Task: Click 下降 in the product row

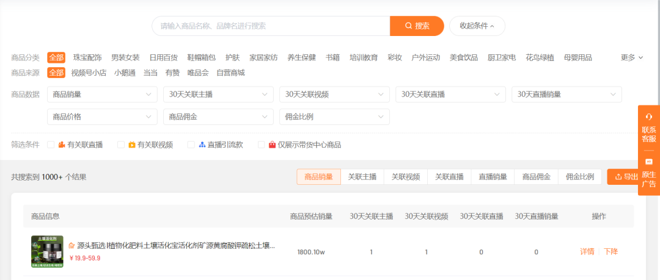Action: (610, 252)
